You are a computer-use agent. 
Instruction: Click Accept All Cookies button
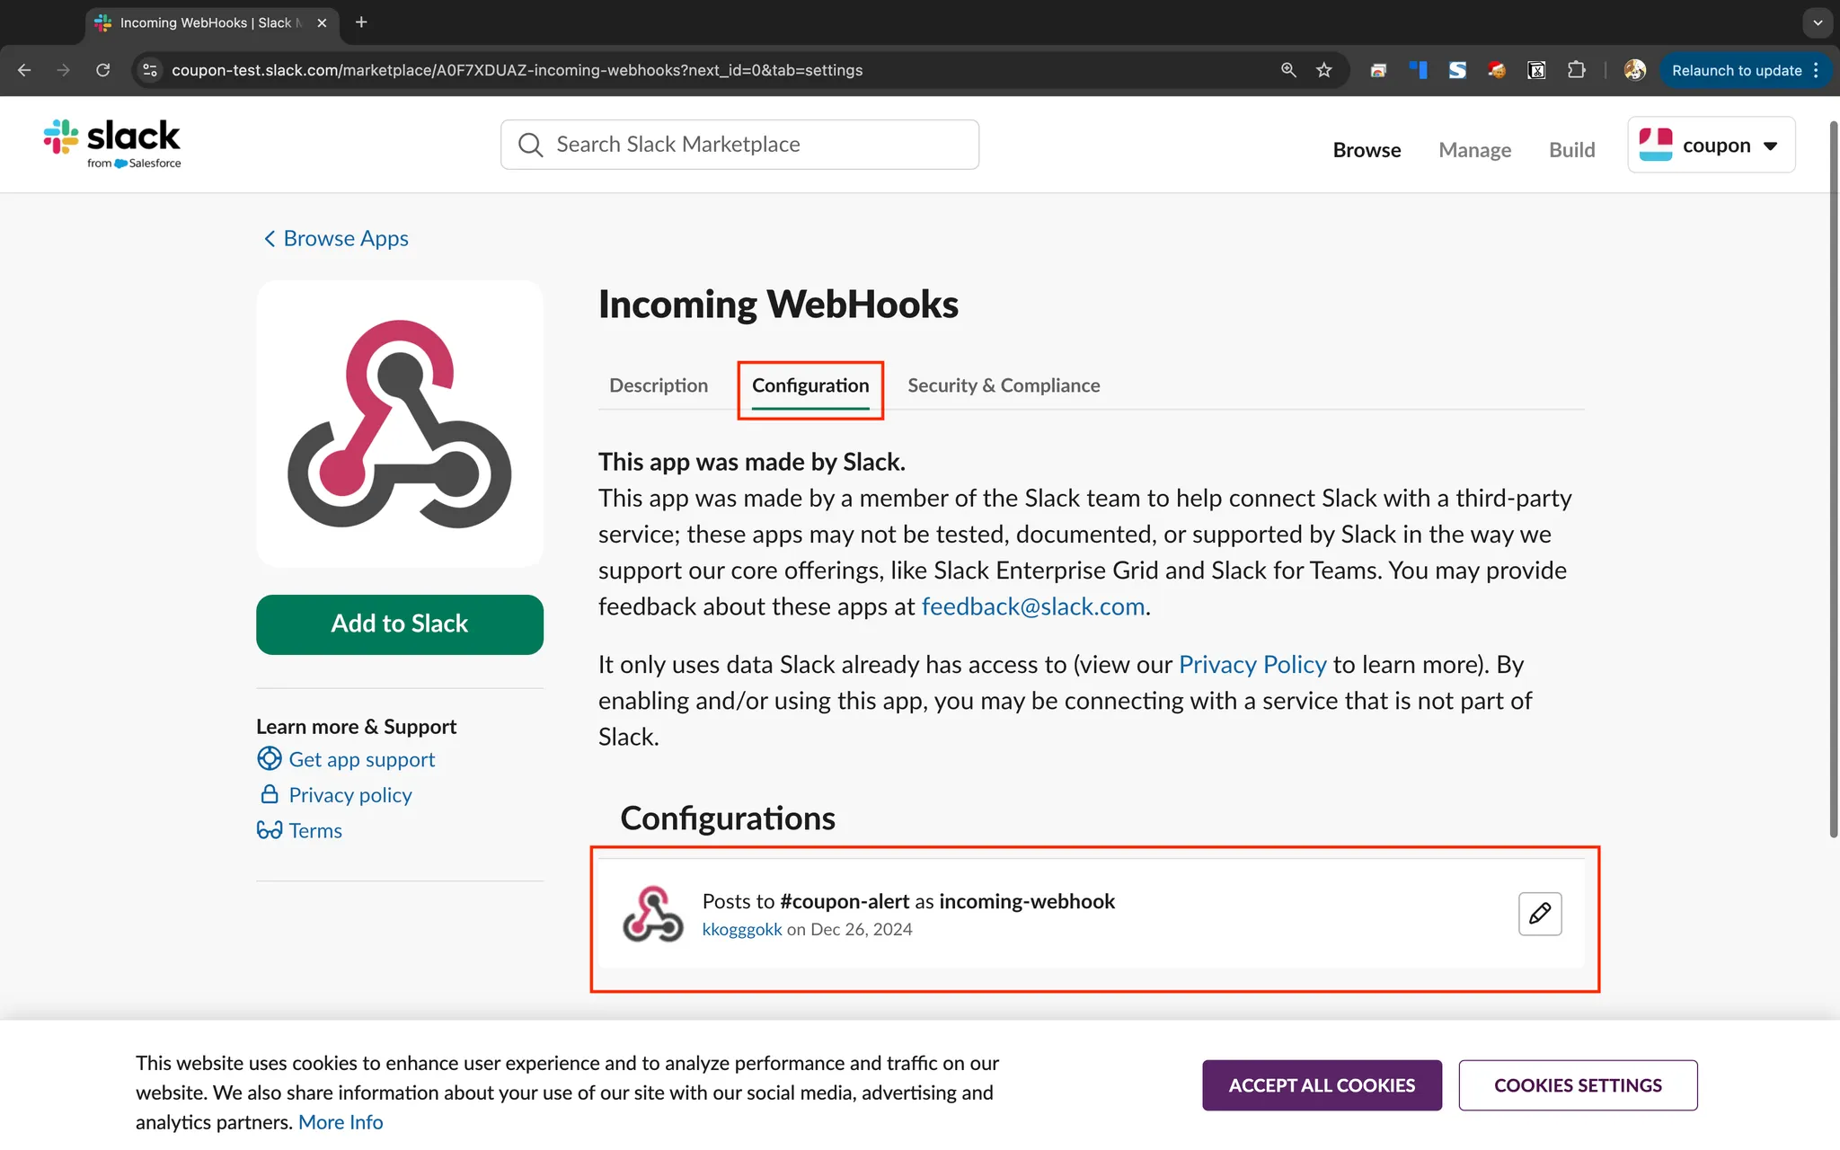1322,1085
